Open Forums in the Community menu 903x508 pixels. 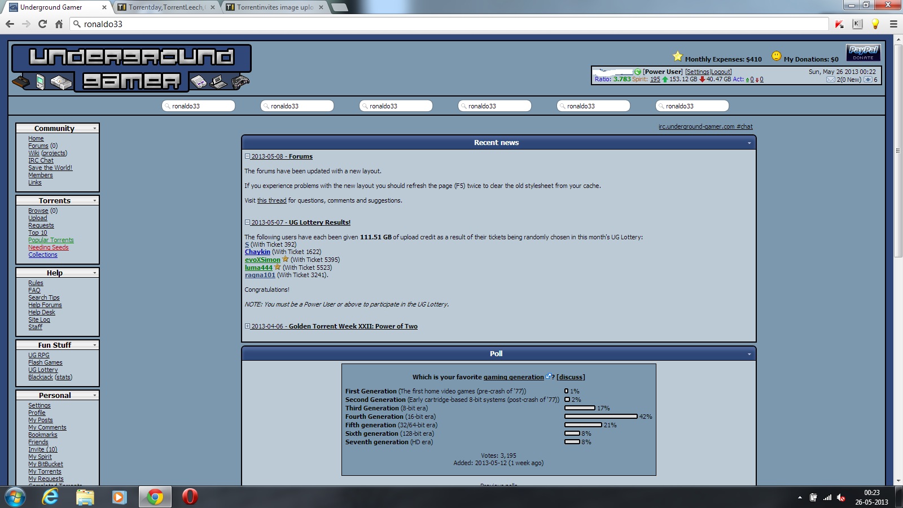point(38,146)
